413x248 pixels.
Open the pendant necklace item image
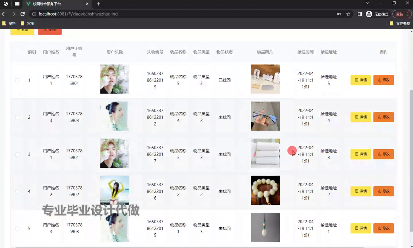coord(265,227)
